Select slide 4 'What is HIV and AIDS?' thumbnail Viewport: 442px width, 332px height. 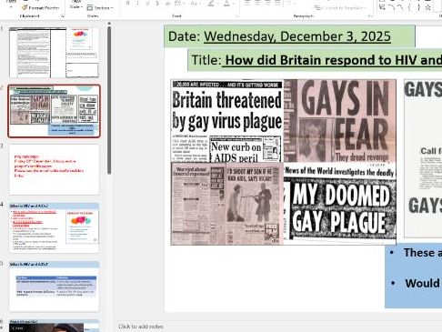pyautogui.click(x=54, y=228)
